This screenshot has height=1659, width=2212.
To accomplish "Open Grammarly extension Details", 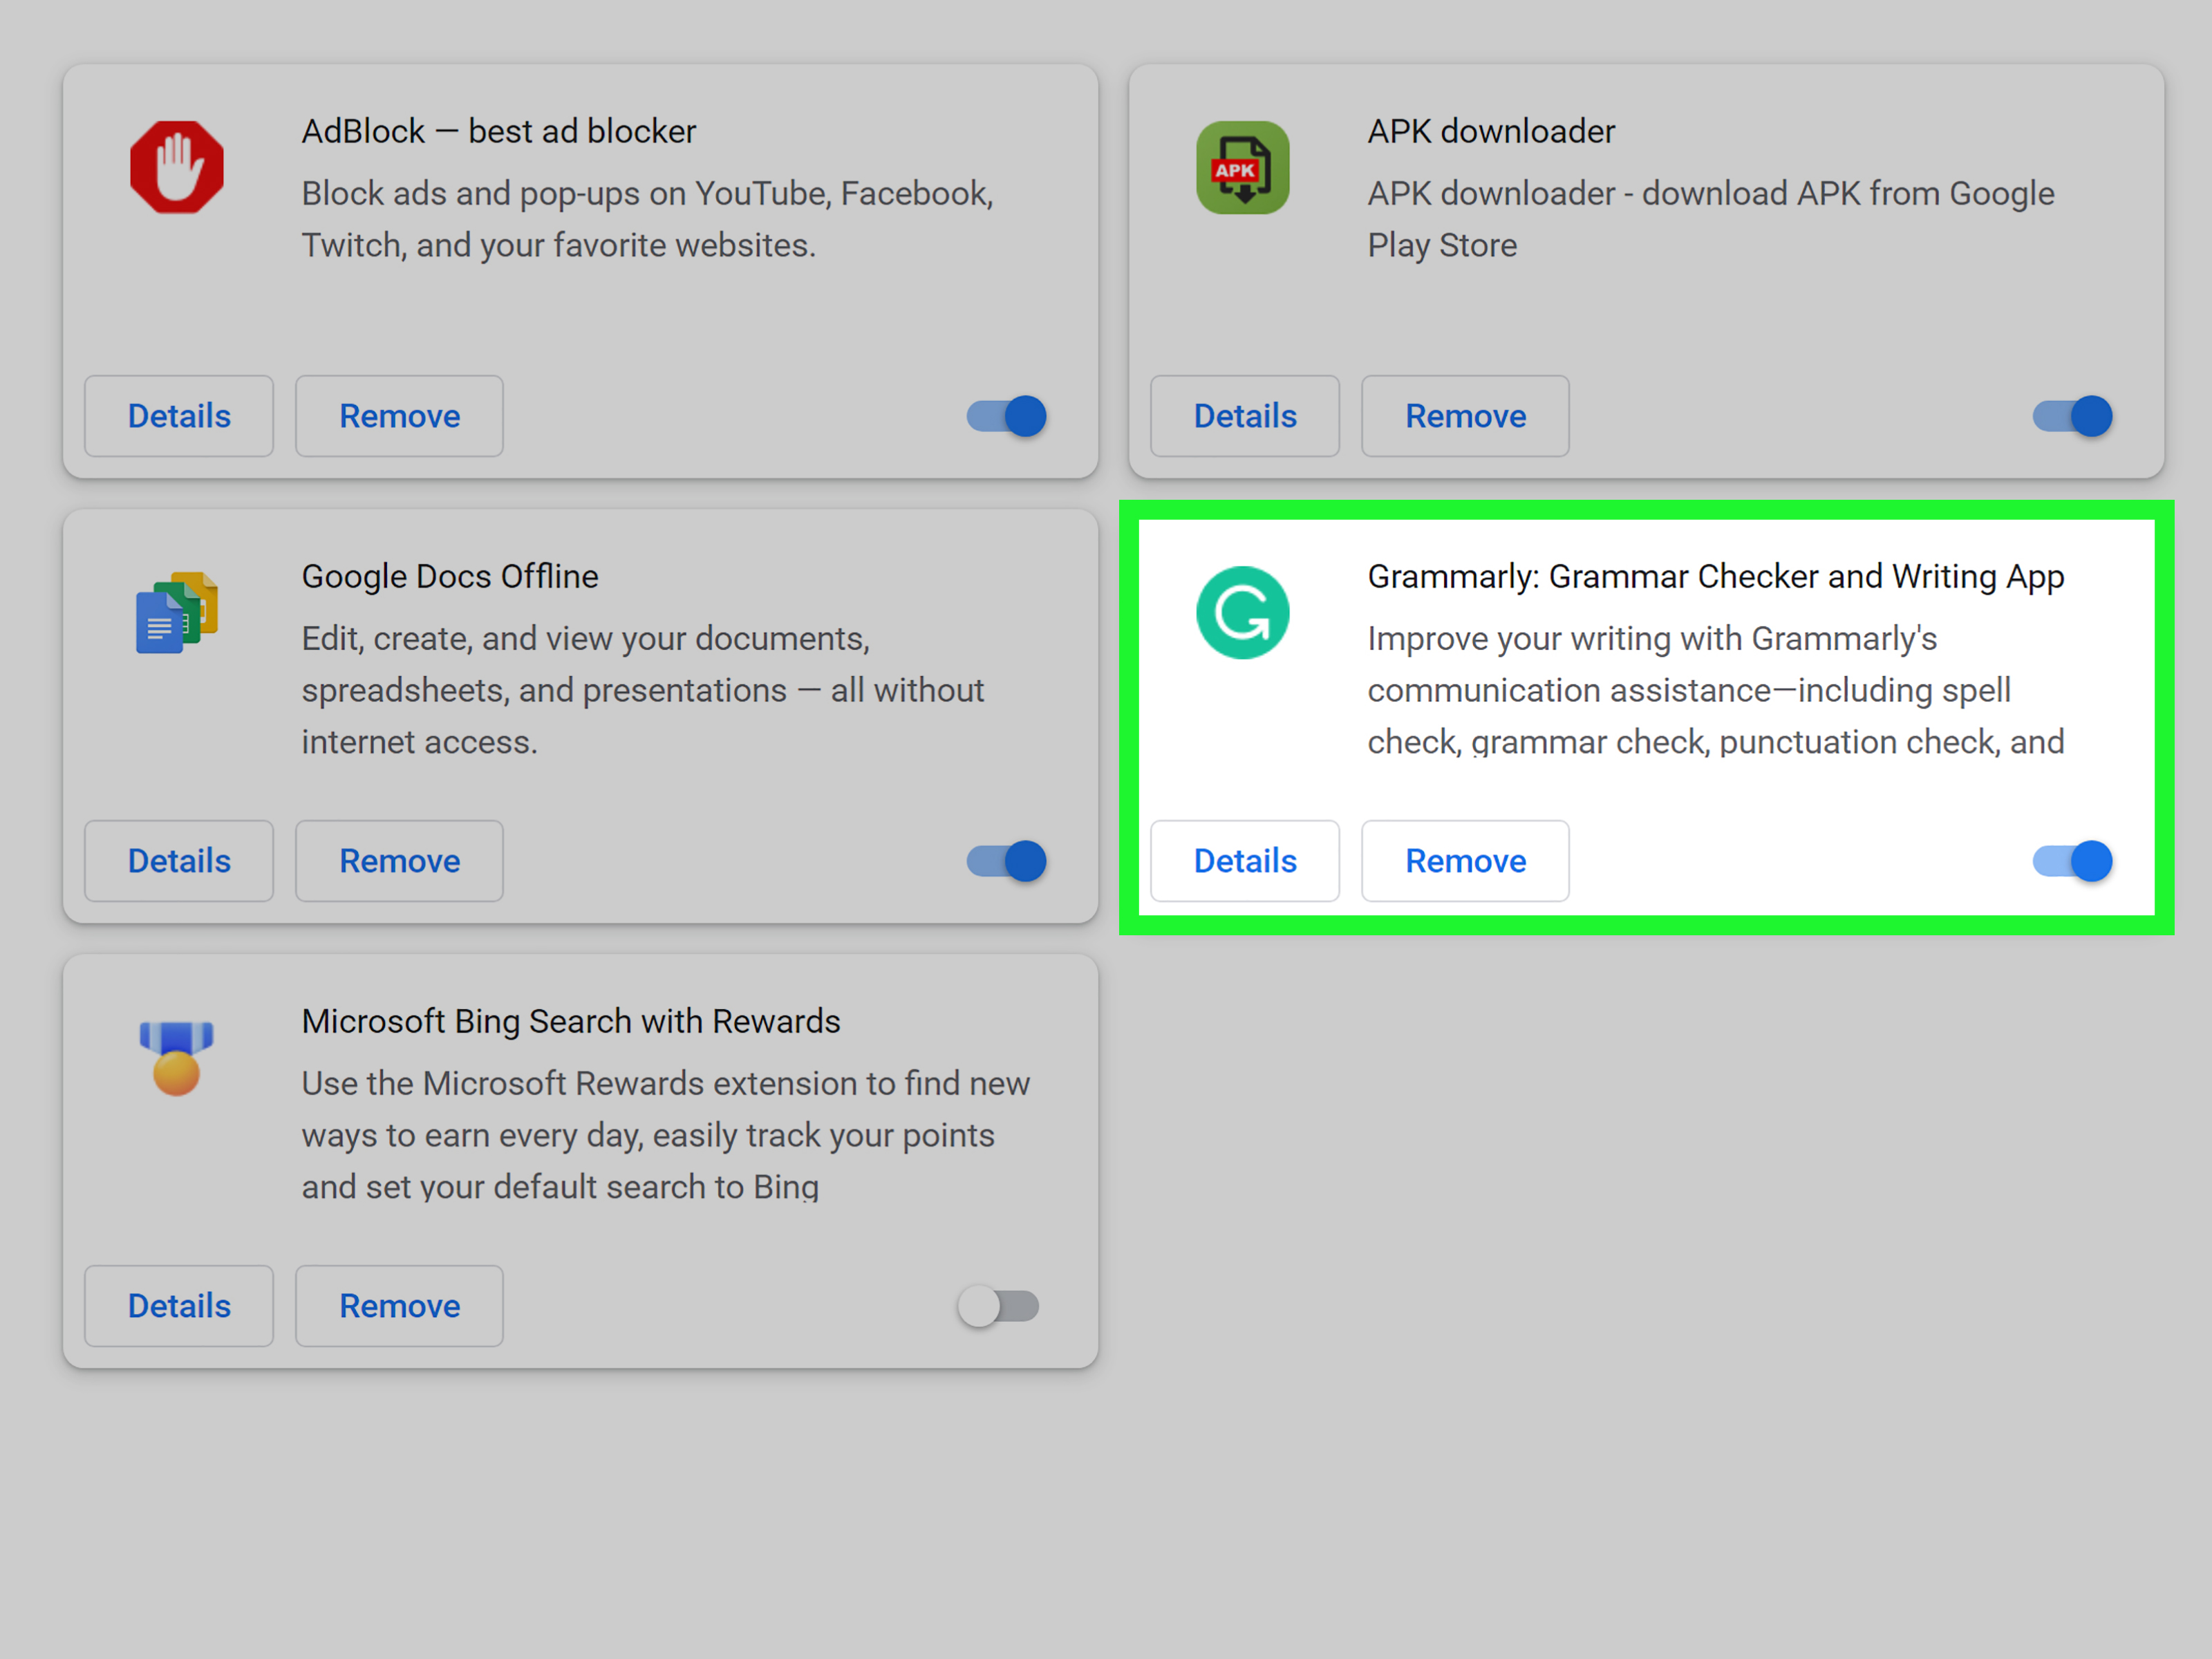I will point(1245,861).
